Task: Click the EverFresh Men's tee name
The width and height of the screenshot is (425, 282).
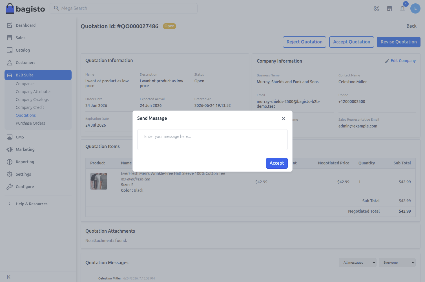Action: 173,173
